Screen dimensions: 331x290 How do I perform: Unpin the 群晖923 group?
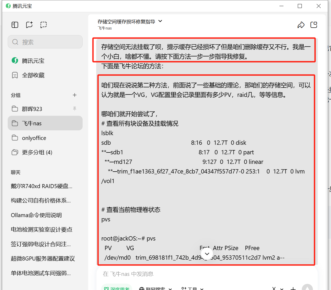[75, 109]
